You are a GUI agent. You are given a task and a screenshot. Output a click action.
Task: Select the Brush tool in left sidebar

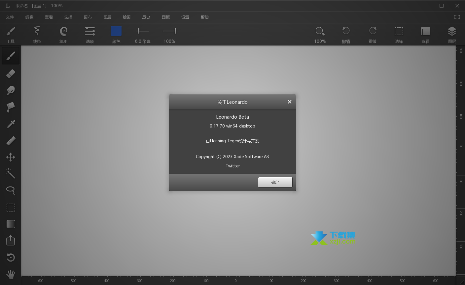point(11,56)
